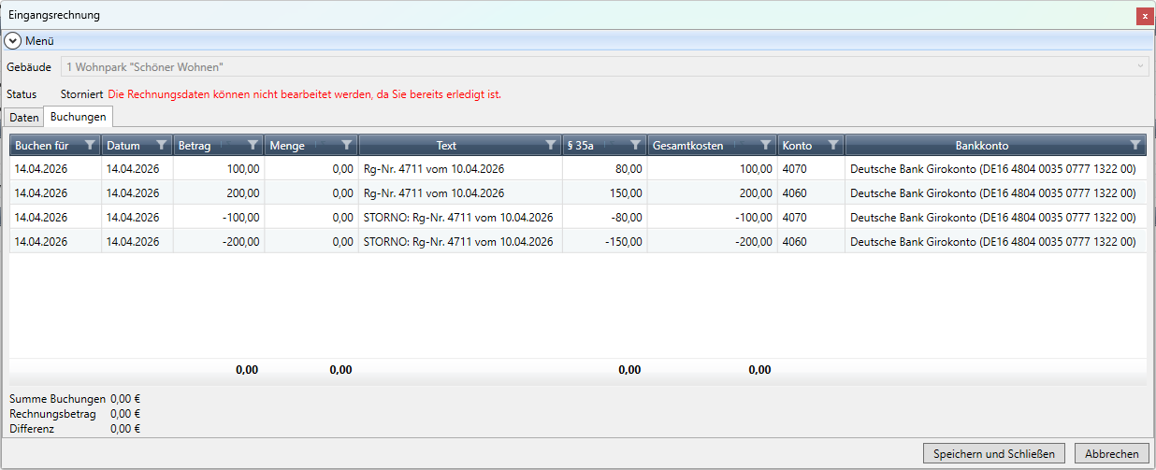This screenshot has width=1156, height=470.
Task: Close the Eingangsrechnung window
Action: [1145, 16]
